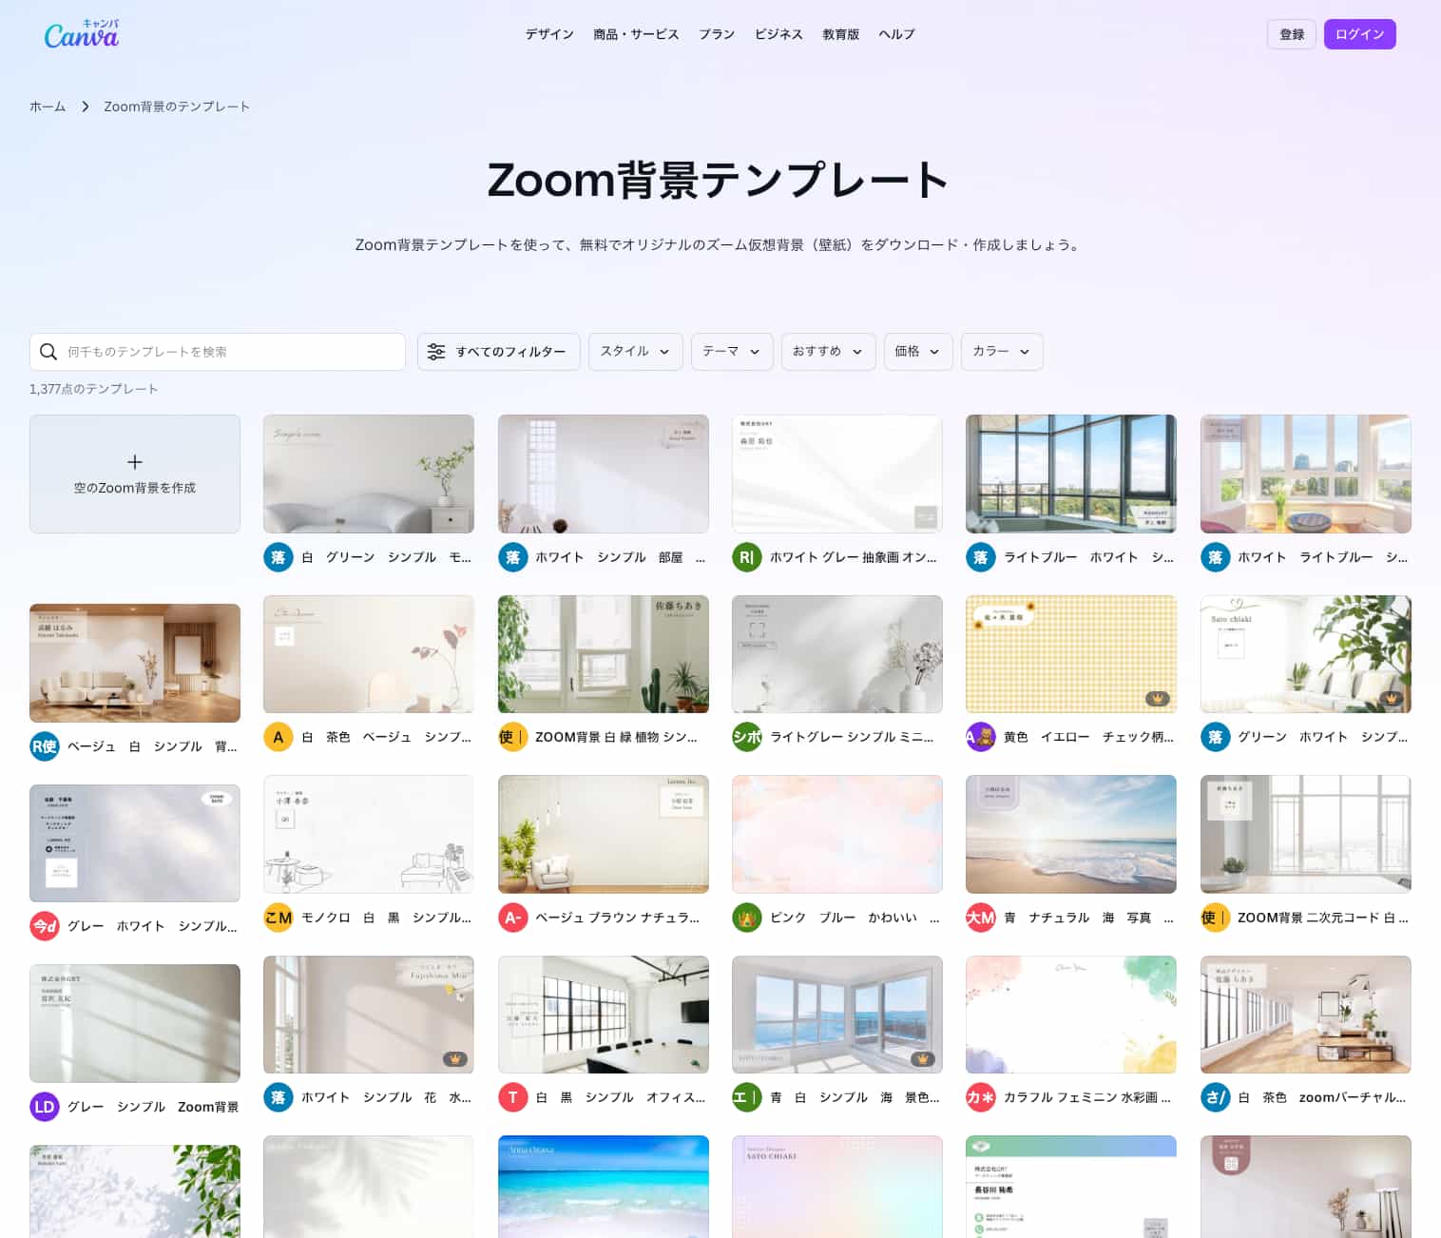
Task: Open the おすすめ dropdown
Action: click(x=828, y=352)
